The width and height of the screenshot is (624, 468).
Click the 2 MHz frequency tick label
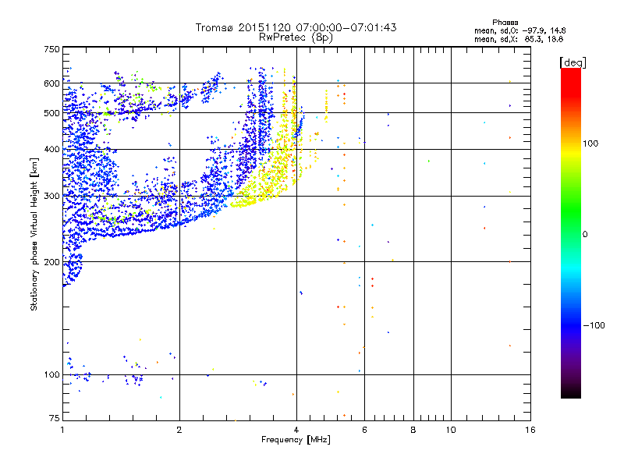pyautogui.click(x=179, y=430)
